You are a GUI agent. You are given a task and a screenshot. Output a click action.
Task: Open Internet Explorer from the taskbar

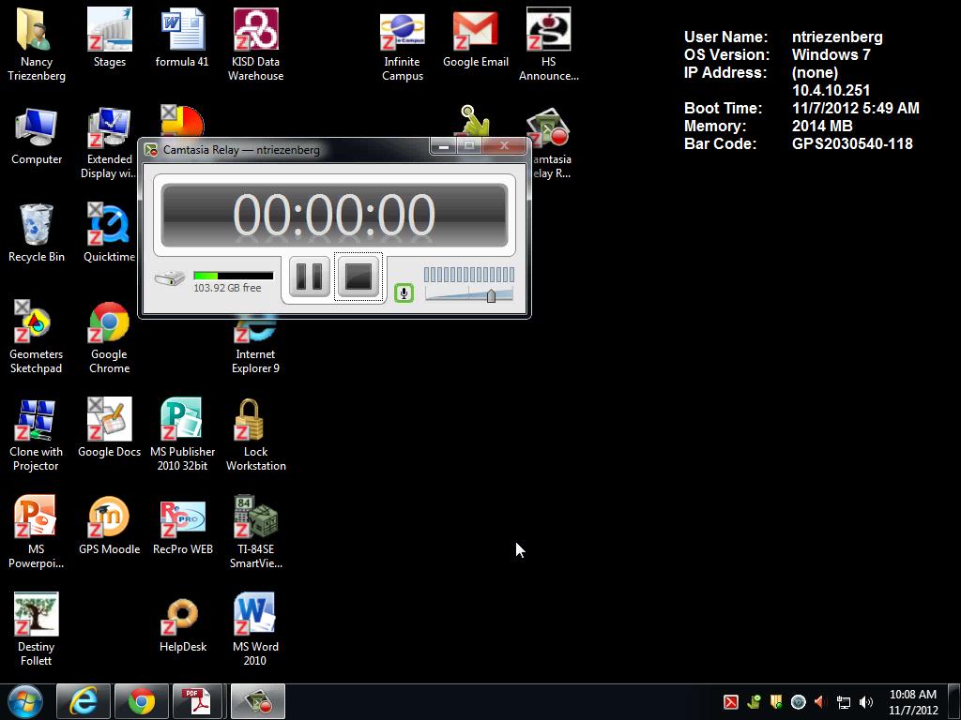[84, 701]
